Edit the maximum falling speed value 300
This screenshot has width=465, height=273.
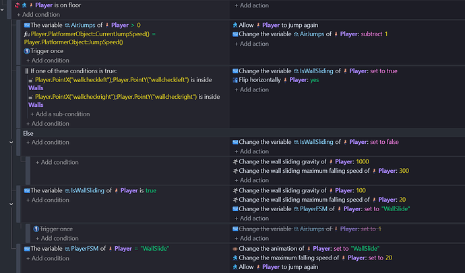tap(404, 171)
